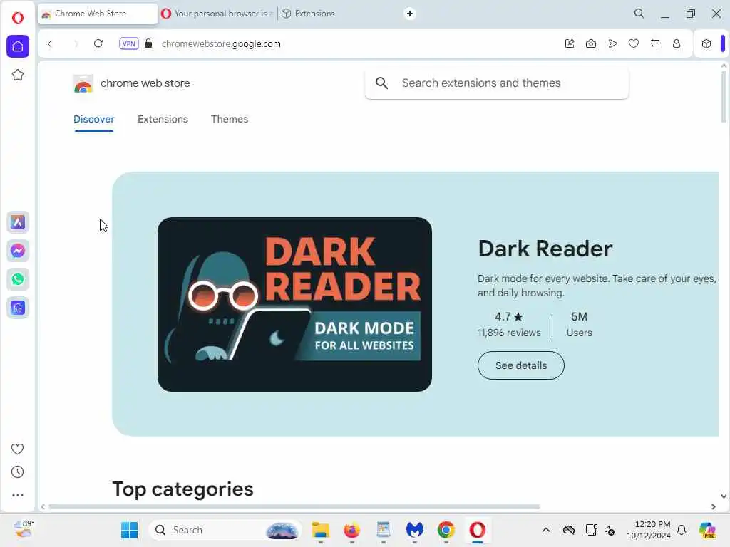Launch the Aria AI sidebar icon

[x=18, y=222]
